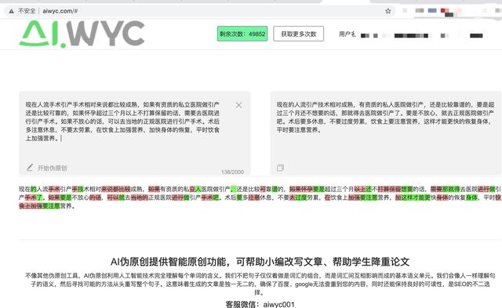Click the 138/2000 character counter
Image resolution: width=502 pixels, height=308 pixels.
pos(232,172)
